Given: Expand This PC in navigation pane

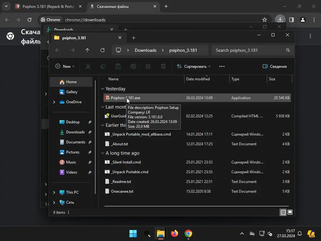Looking at the screenshot, I should pyautogui.click(x=54, y=192).
